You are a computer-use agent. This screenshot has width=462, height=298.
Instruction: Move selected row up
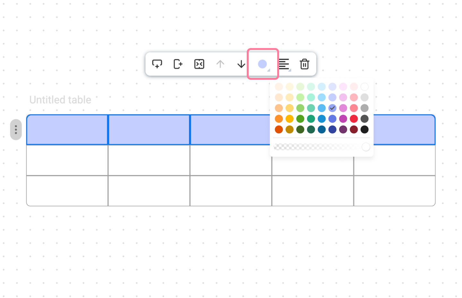point(220,64)
